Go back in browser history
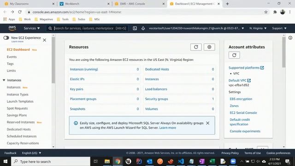Screen dimensions: 295x166 (5, 12)
